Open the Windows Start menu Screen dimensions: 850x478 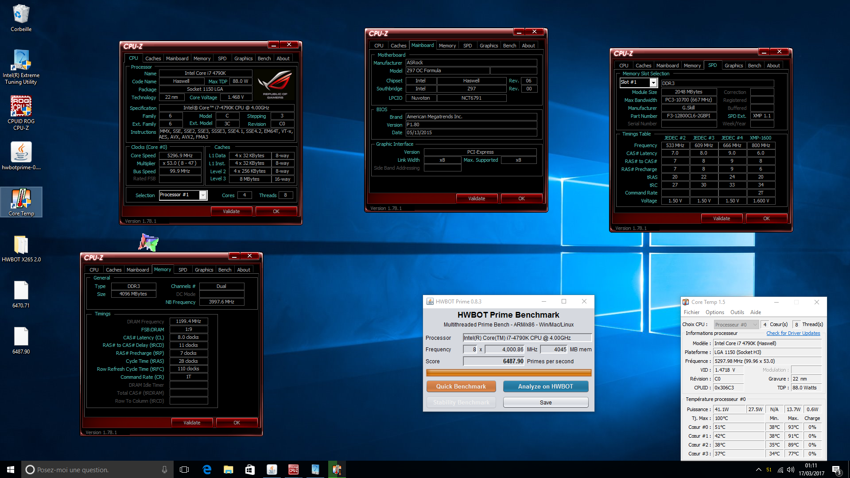coord(11,470)
